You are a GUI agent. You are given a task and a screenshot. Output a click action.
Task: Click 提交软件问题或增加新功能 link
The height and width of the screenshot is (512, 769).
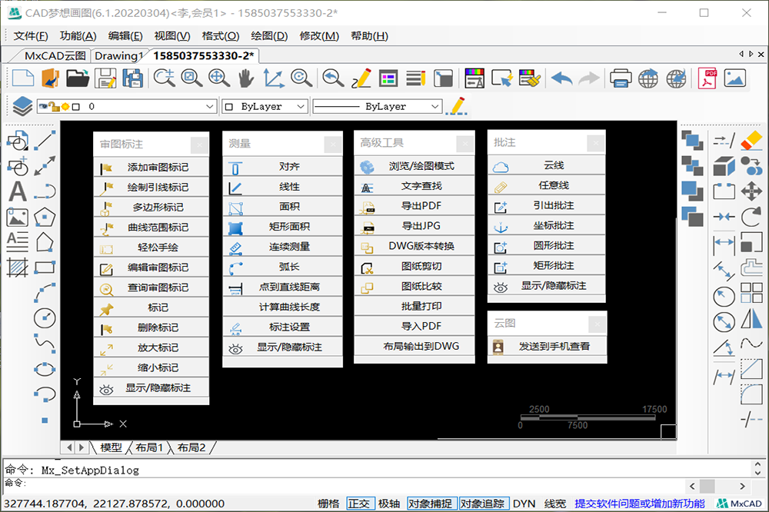(640, 504)
